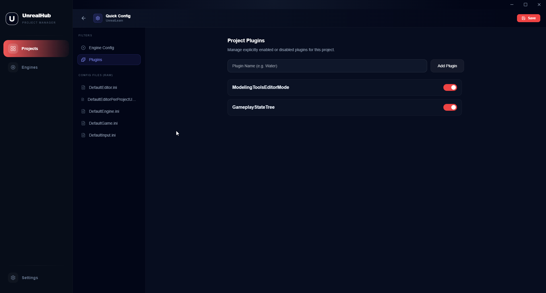Select the Projects grid icon in sidebar
This screenshot has width=546, height=293.
[x=13, y=49]
